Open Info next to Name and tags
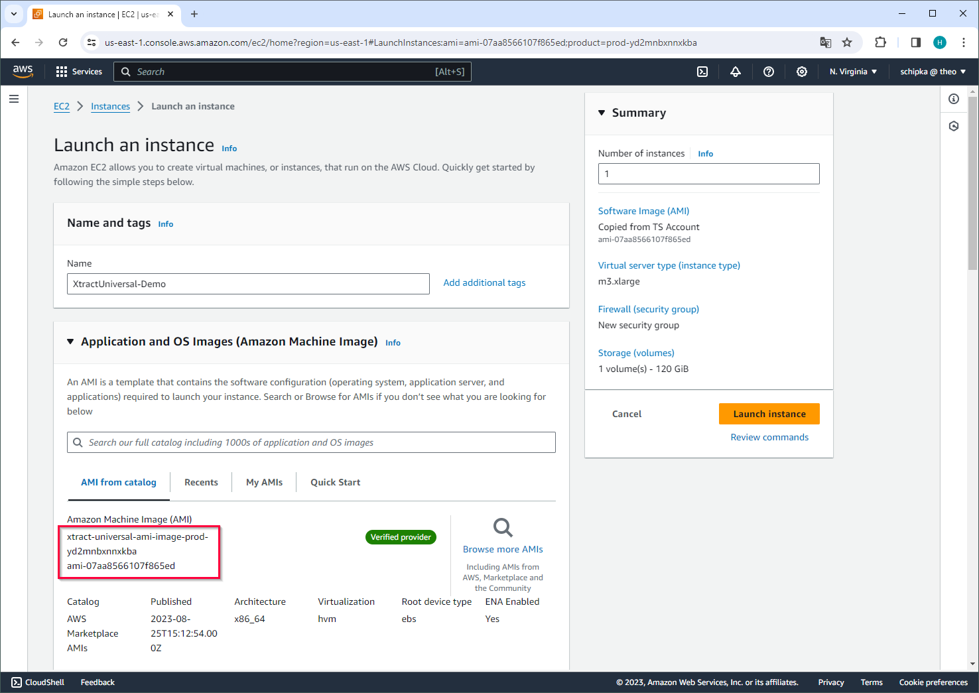 pos(166,224)
